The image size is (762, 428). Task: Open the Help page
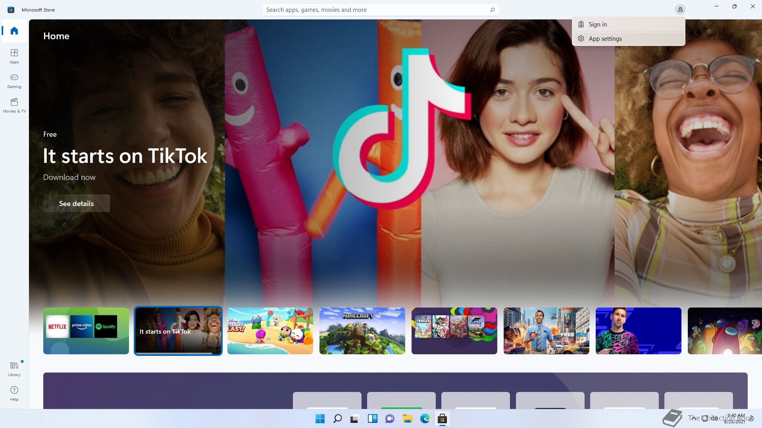tap(14, 393)
